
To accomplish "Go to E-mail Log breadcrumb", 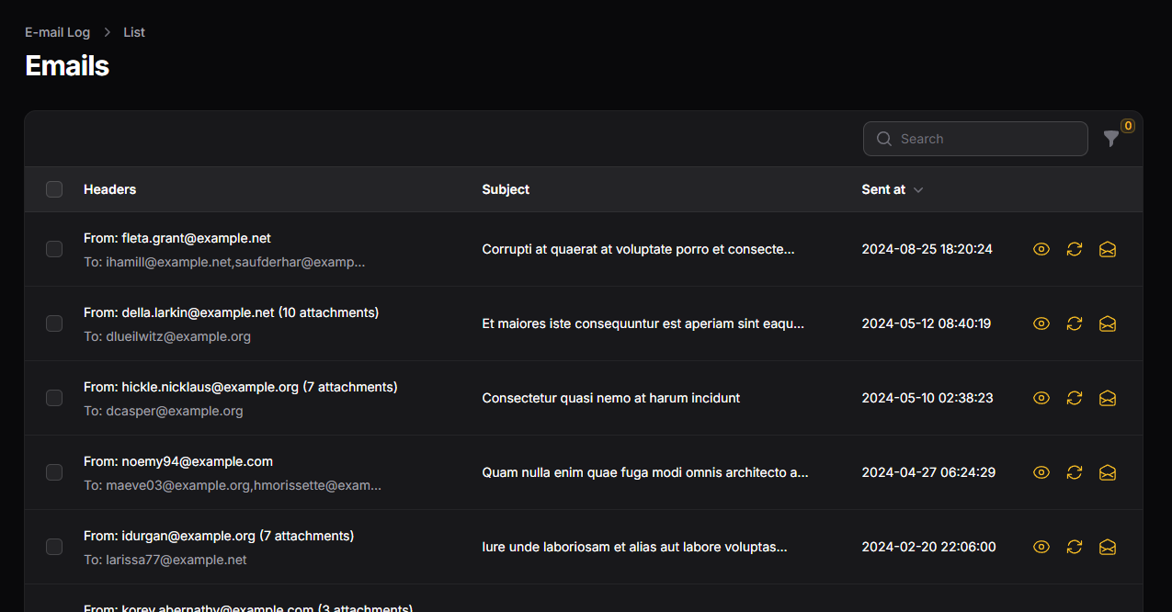I will 57,32.
